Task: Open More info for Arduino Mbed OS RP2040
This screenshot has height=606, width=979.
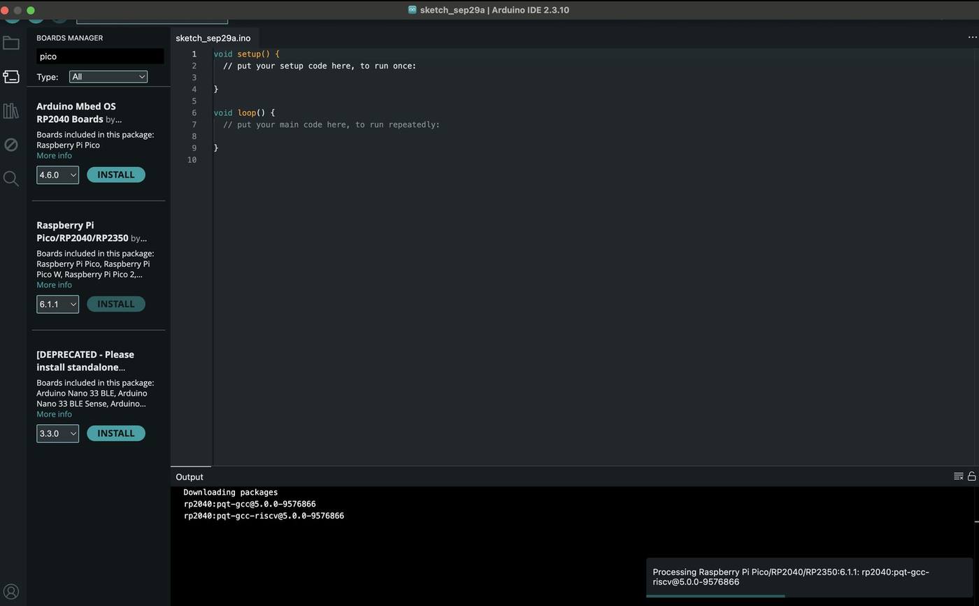Action: 54,156
